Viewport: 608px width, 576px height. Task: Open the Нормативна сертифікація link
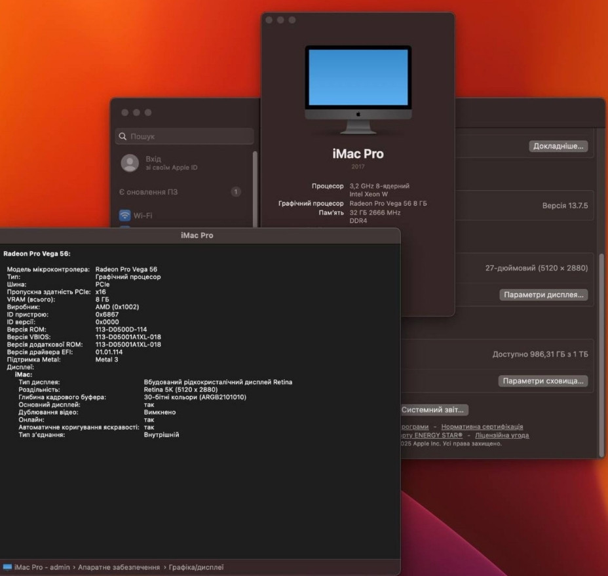point(482,427)
